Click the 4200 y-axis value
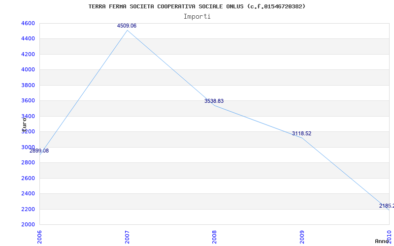The width and height of the screenshot is (394, 246). pos(27,54)
